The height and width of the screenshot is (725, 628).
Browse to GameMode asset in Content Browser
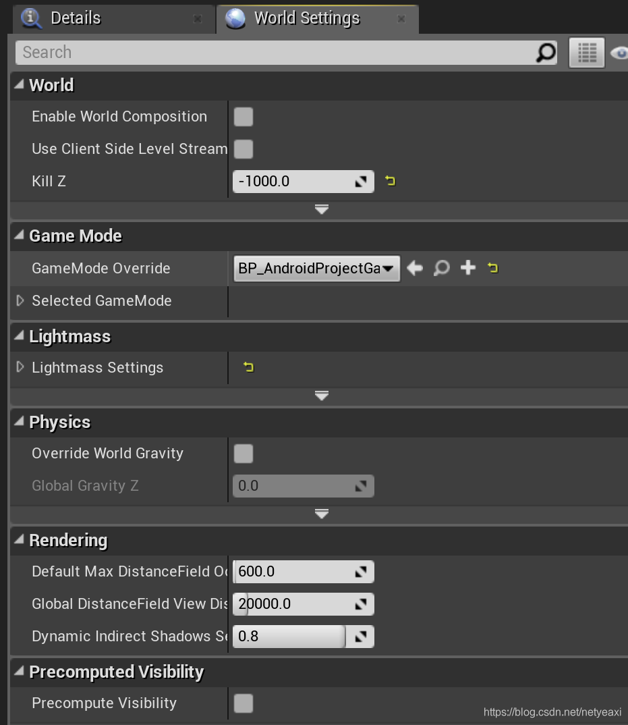point(442,268)
